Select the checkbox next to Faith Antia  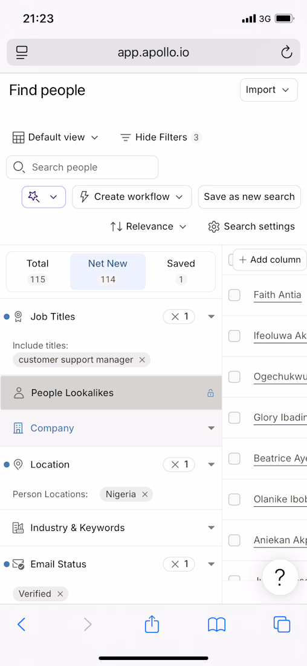pos(234,295)
